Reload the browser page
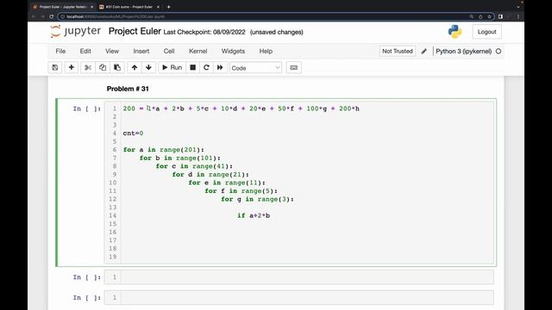The image size is (552, 310). [52, 16]
